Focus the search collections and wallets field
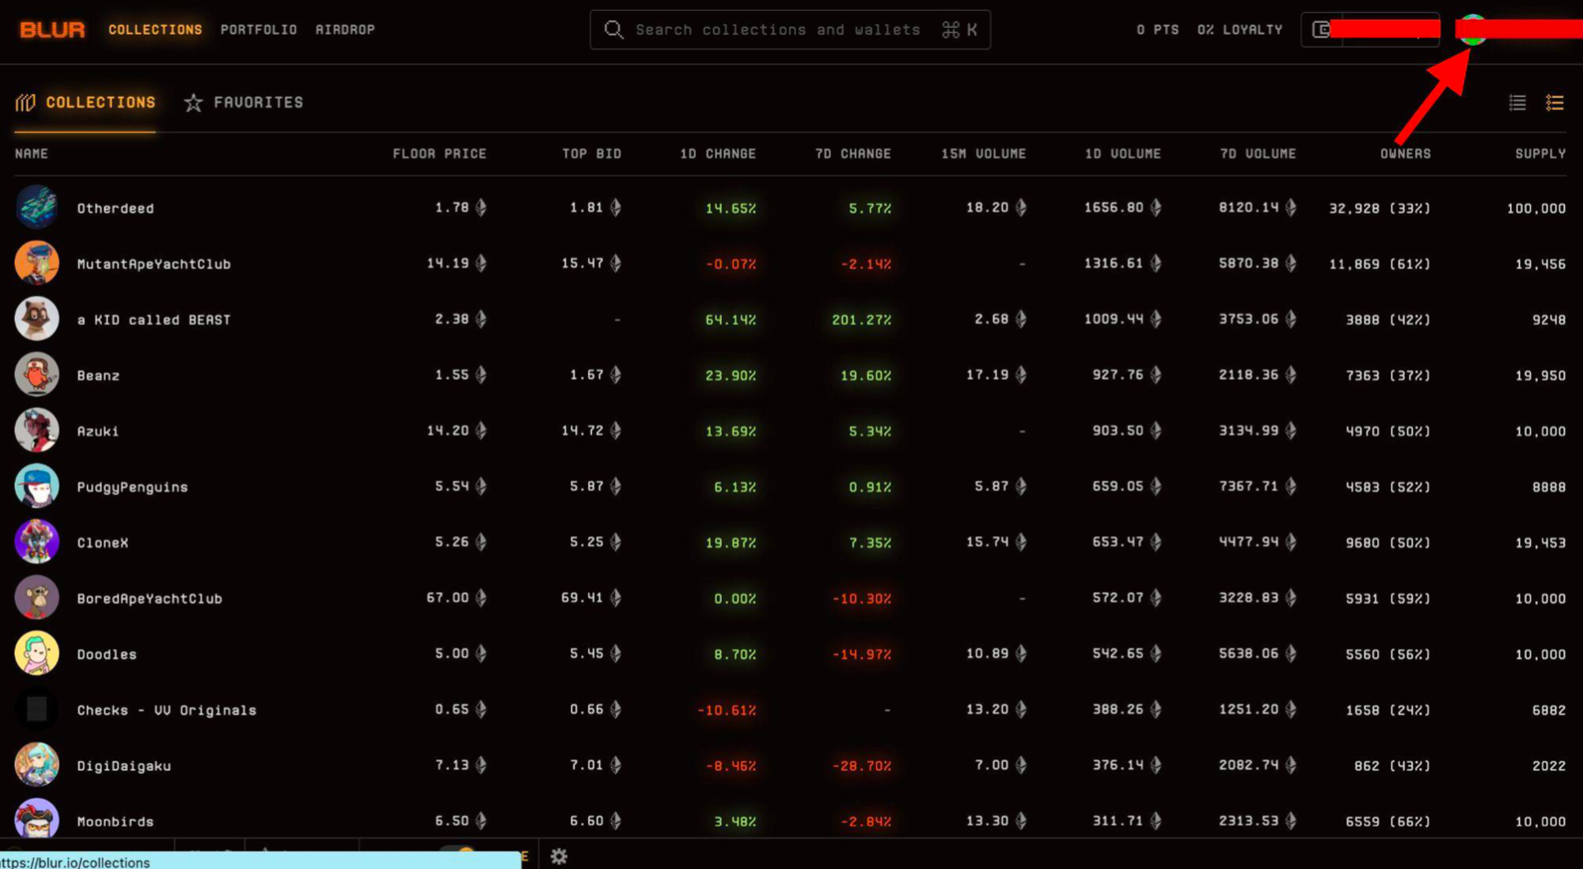This screenshot has height=869, width=1583. tap(790, 29)
